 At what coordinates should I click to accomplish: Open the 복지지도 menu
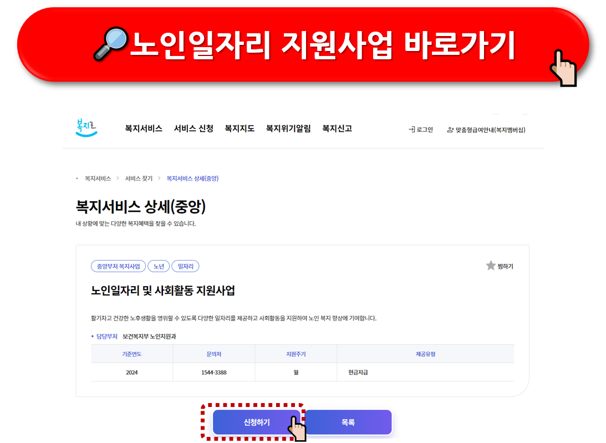tap(239, 128)
